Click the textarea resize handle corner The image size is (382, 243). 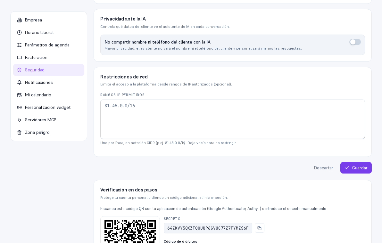[x=363, y=137]
